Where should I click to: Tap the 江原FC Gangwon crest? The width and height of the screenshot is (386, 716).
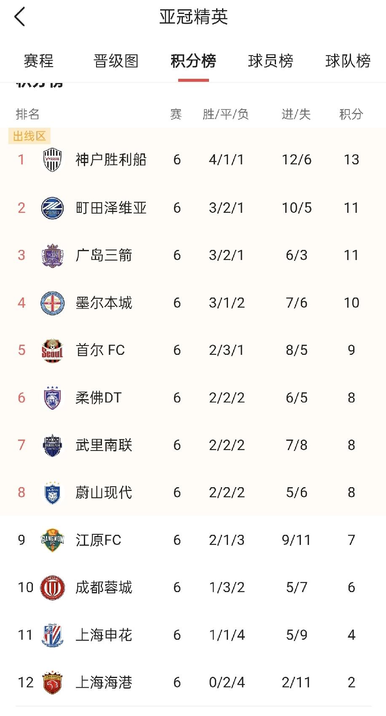52,540
